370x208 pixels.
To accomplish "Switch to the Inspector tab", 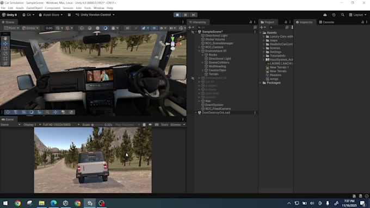I will tap(304, 22).
